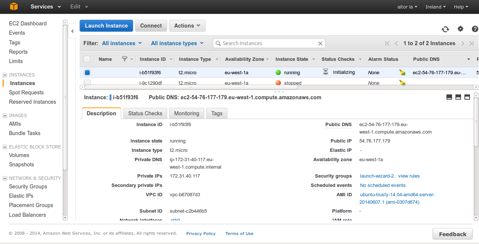Open the All instance types dropdown
Image resolution: width=479 pixels, height=244 pixels.
[177, 43]
